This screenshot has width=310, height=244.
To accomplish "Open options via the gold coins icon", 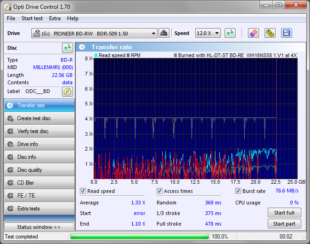I will [270, 33].
